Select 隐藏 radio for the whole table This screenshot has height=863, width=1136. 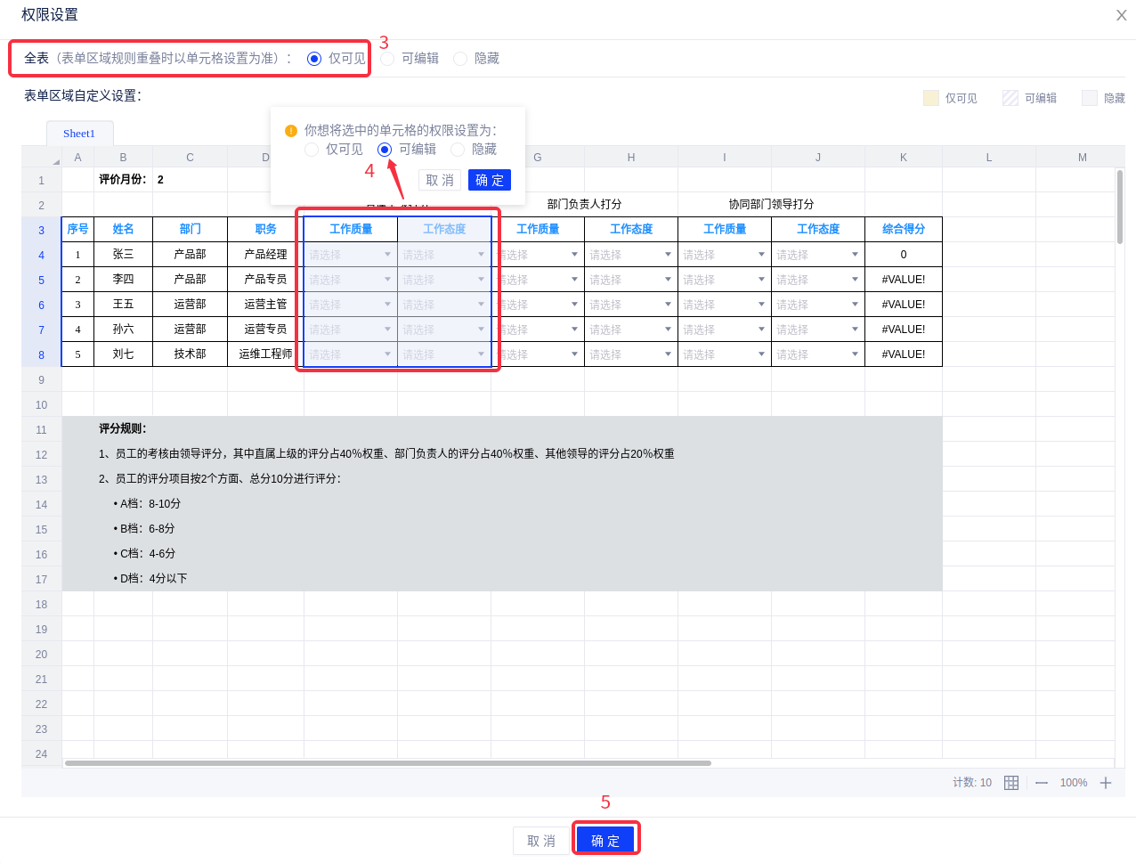(x=460, y=59)
